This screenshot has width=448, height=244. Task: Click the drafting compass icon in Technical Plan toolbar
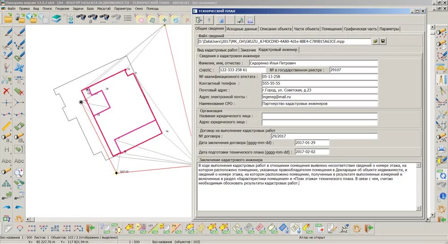(x=240, y=20)
